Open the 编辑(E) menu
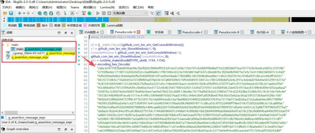The width and height of the screenshot is (315, 133). click(20, 7)
